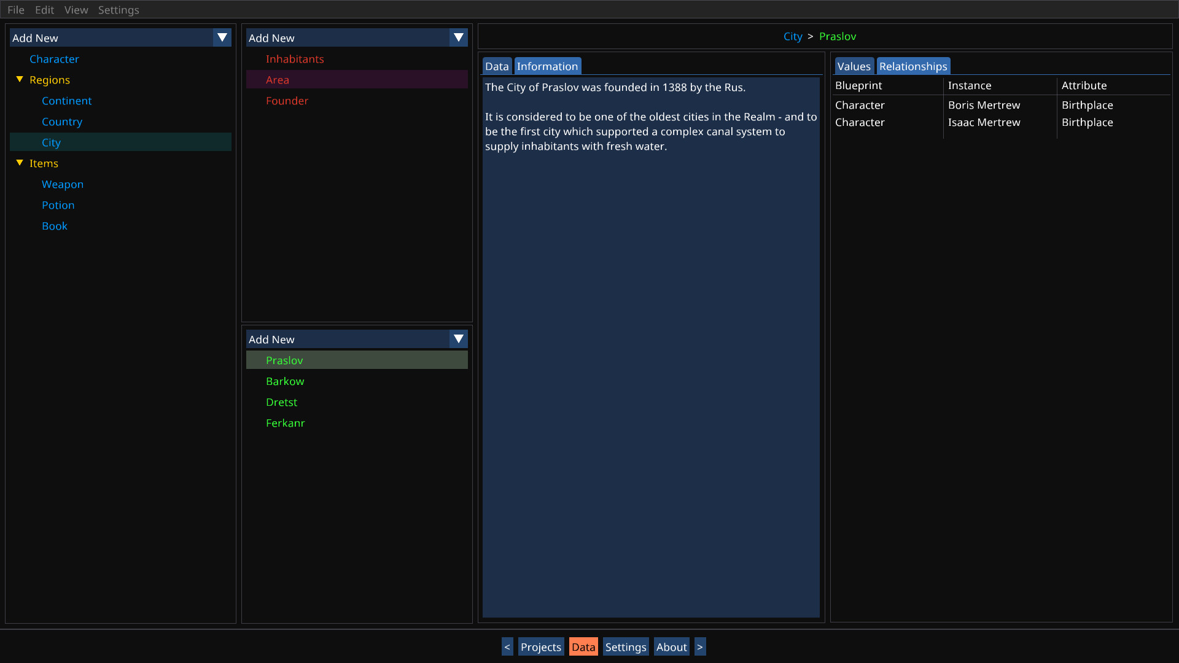
Task: Click the City breadcrumb link
Action: pos(793,36)
